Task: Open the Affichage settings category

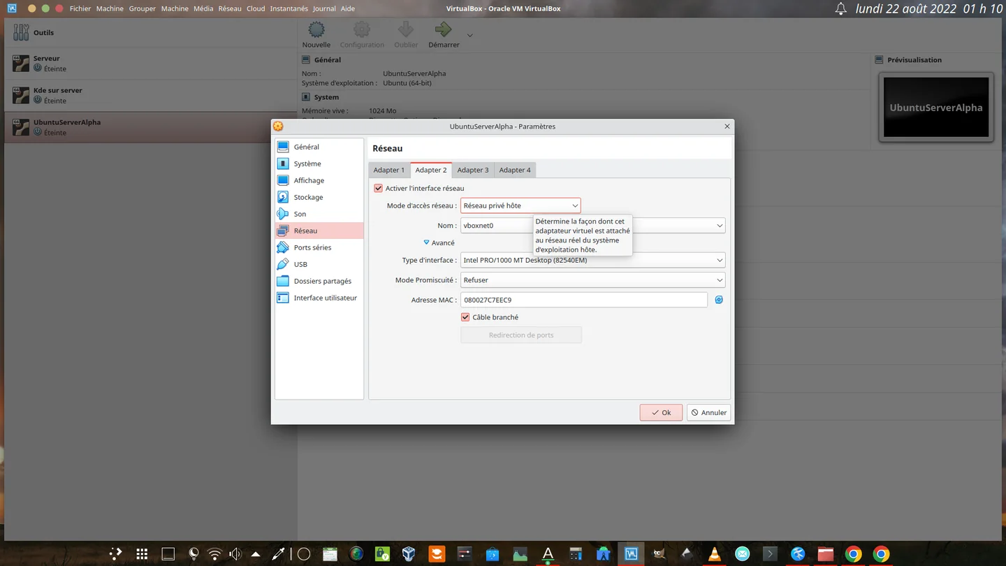Action: 319,180
